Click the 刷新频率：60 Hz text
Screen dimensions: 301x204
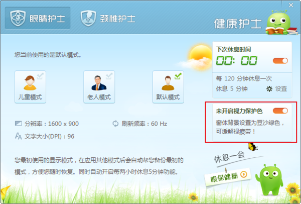(x=144, y=124)
